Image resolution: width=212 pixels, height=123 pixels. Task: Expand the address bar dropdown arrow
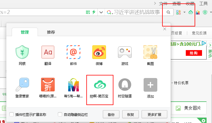(x=101, y=12)
